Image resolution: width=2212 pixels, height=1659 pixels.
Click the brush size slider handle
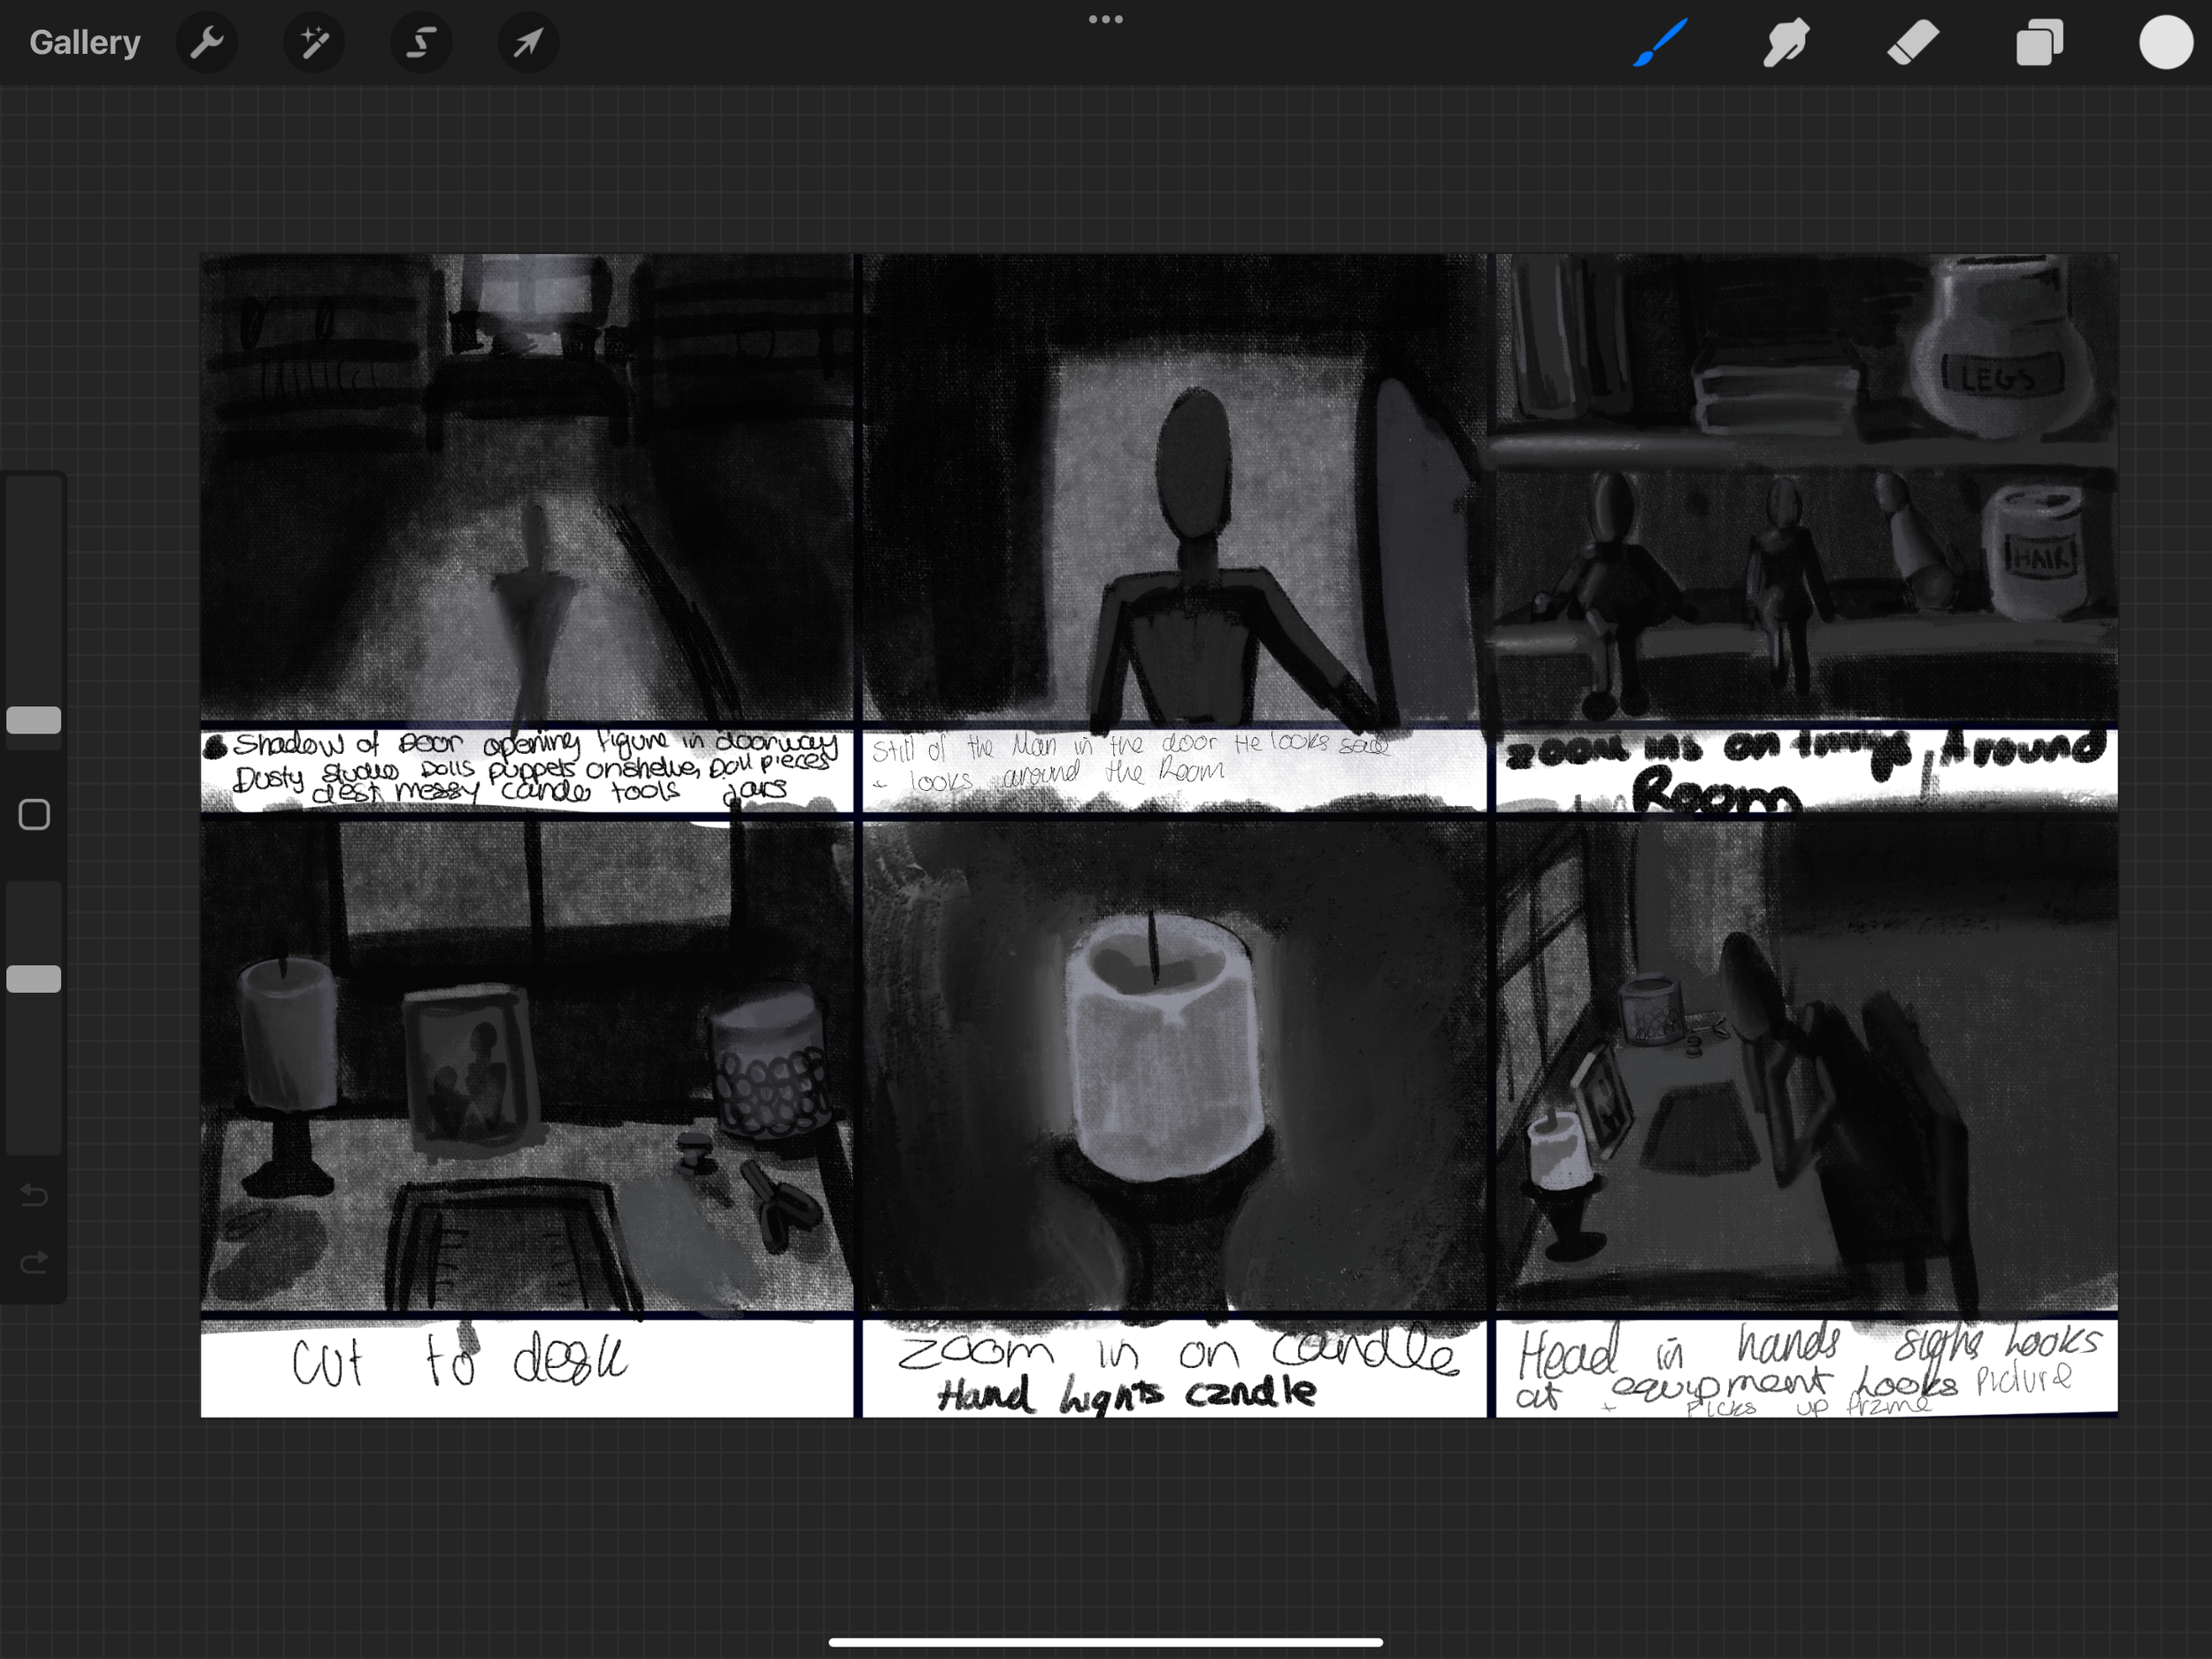pos(34,720)
